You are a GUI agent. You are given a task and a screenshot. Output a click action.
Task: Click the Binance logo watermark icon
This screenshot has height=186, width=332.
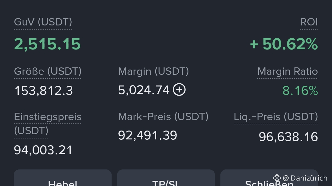coord(277,178)
